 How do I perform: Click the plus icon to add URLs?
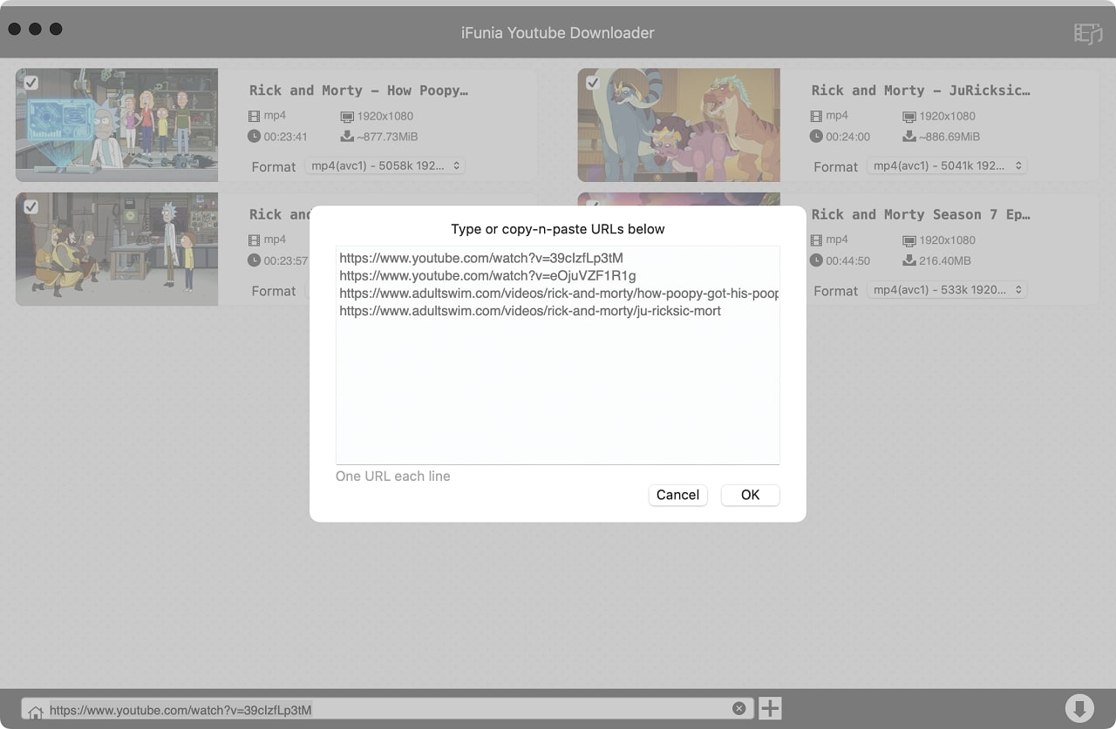770,708
